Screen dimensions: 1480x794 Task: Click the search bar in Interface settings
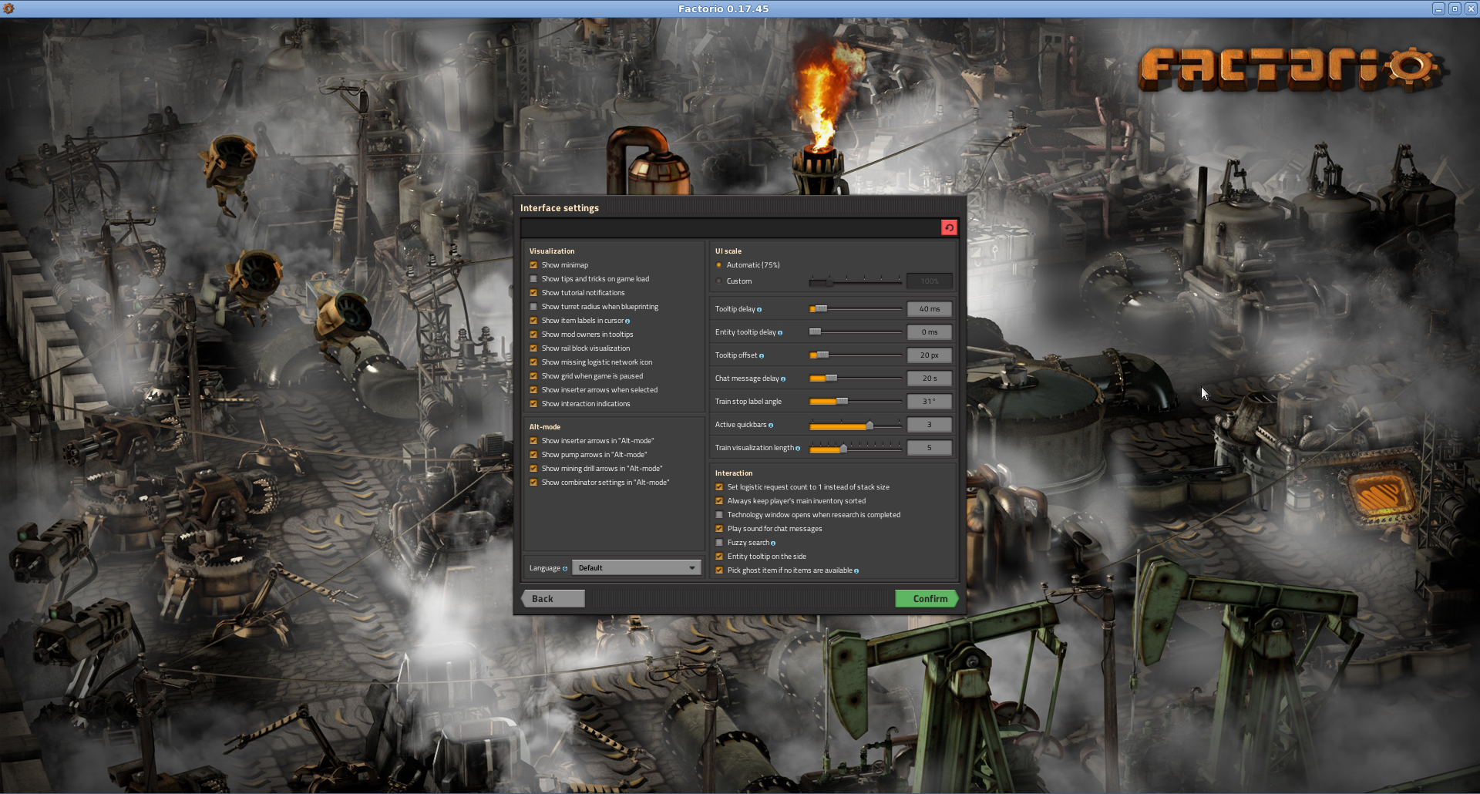(x=730, y=227)
